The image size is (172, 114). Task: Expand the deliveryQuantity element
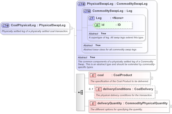coord(171,106)
